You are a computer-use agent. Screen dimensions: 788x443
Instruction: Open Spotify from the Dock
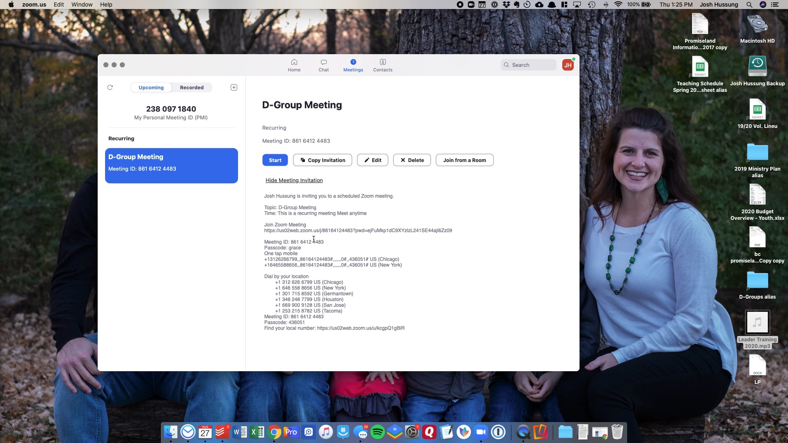click(x=378, y=432)
